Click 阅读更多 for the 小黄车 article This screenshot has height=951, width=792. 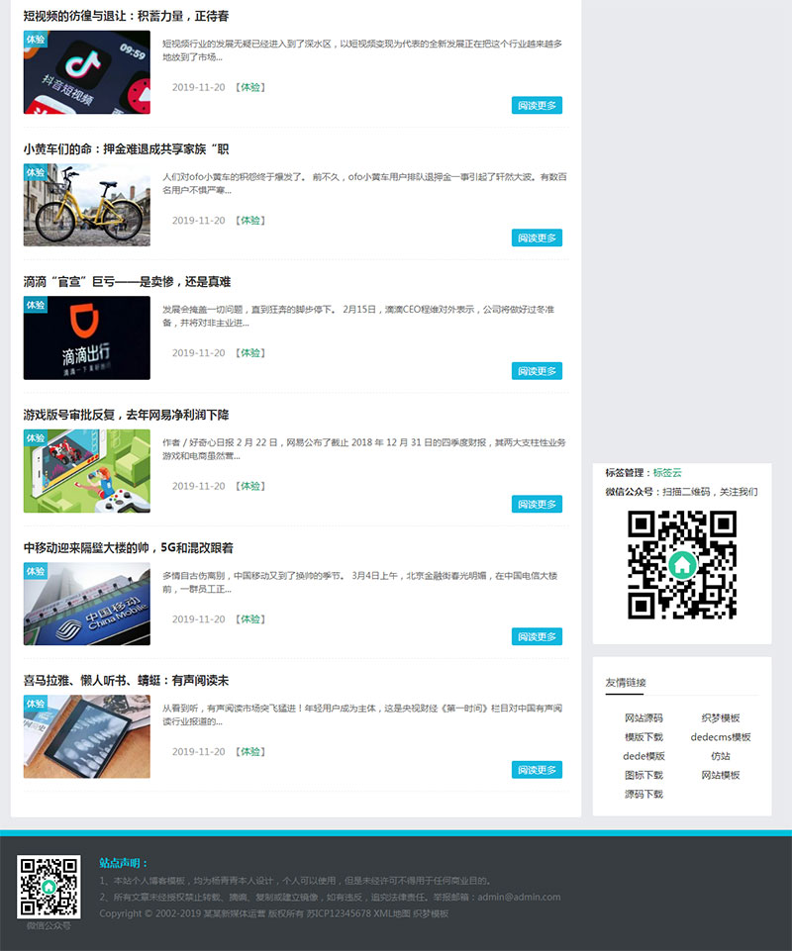click(537, 238)
